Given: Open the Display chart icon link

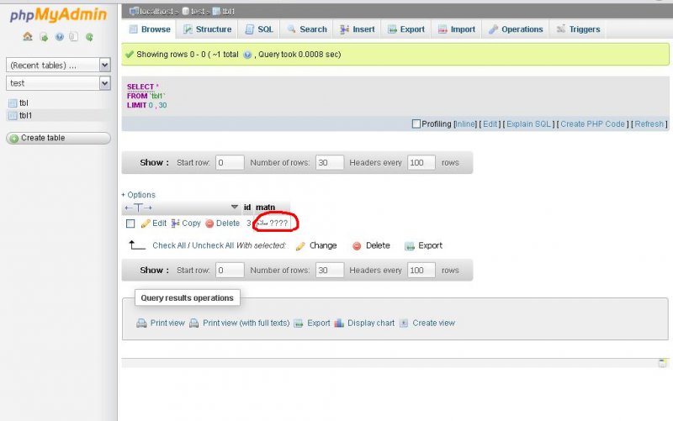Looking at the screenshot, I should pyautogui.click(x=340, y=323).
